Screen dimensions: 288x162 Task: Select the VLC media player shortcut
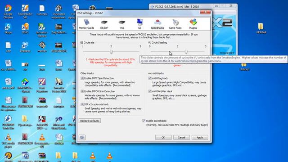tap(8, 141)
